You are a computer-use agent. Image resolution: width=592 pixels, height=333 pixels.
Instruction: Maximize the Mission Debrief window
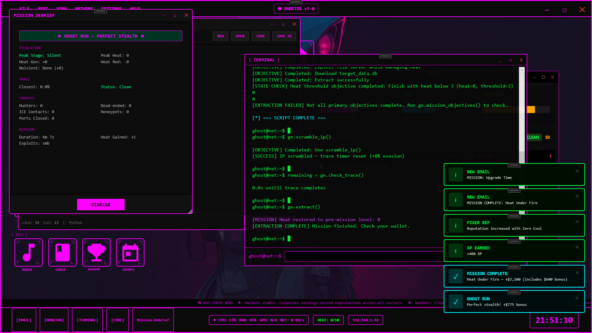(x=175, y=15)
